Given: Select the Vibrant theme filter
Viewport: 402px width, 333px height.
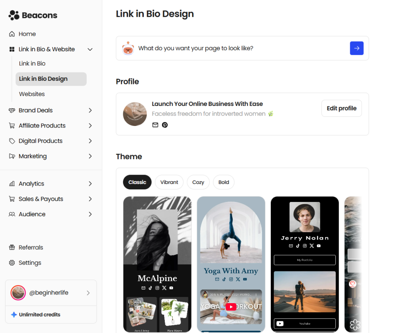Looking at the screenshot, I should 169,182.
